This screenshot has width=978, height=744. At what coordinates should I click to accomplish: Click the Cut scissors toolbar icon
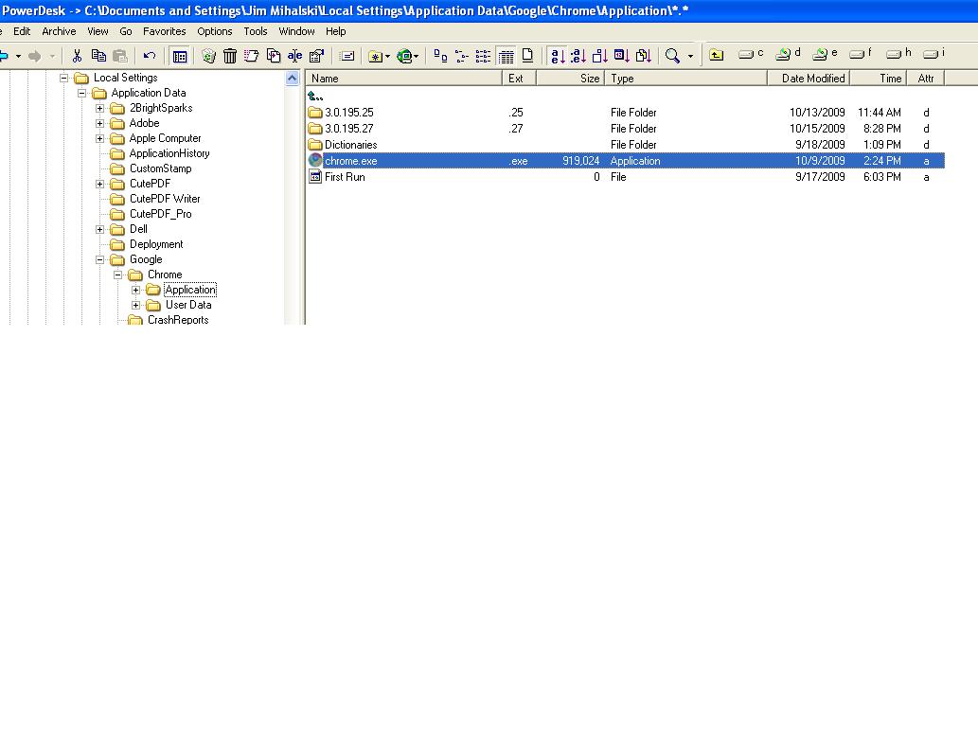(x=77, y=56)
